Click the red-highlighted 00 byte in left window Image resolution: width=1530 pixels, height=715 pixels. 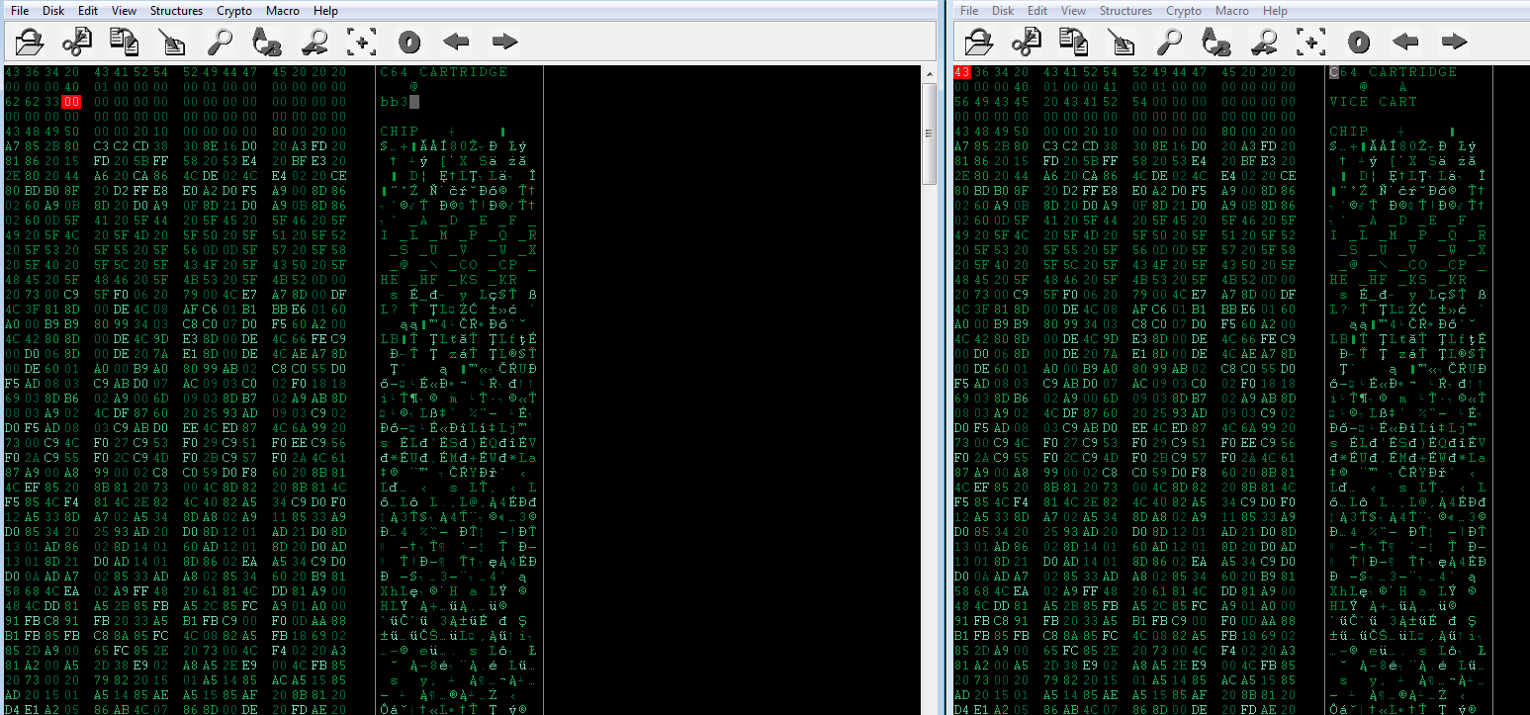70,102
